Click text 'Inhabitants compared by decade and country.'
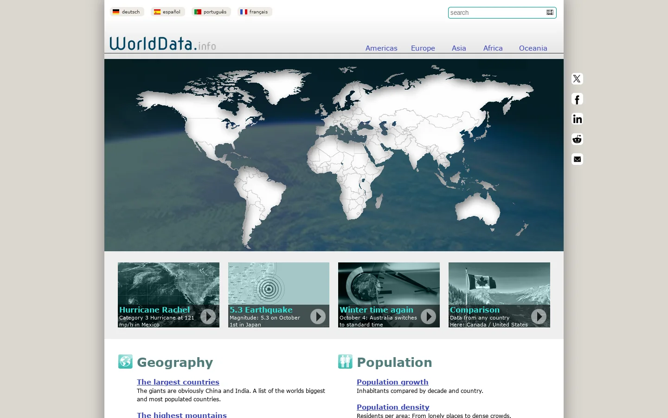 (420, 391)
